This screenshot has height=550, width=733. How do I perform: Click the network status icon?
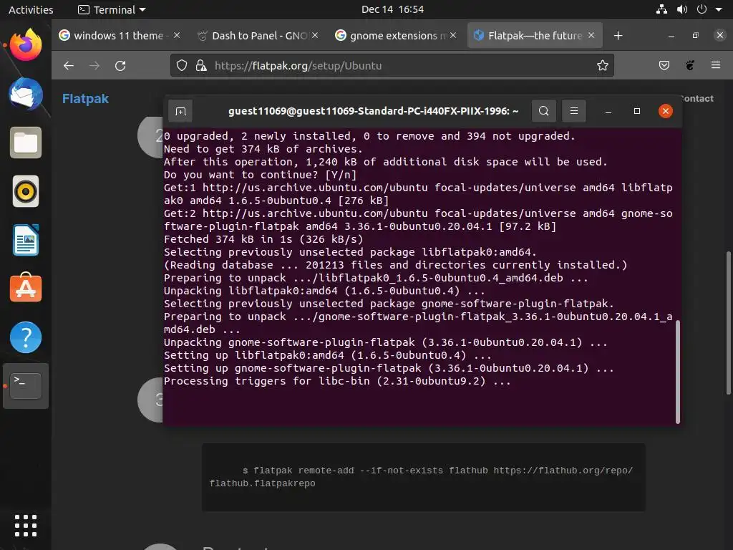661,9
